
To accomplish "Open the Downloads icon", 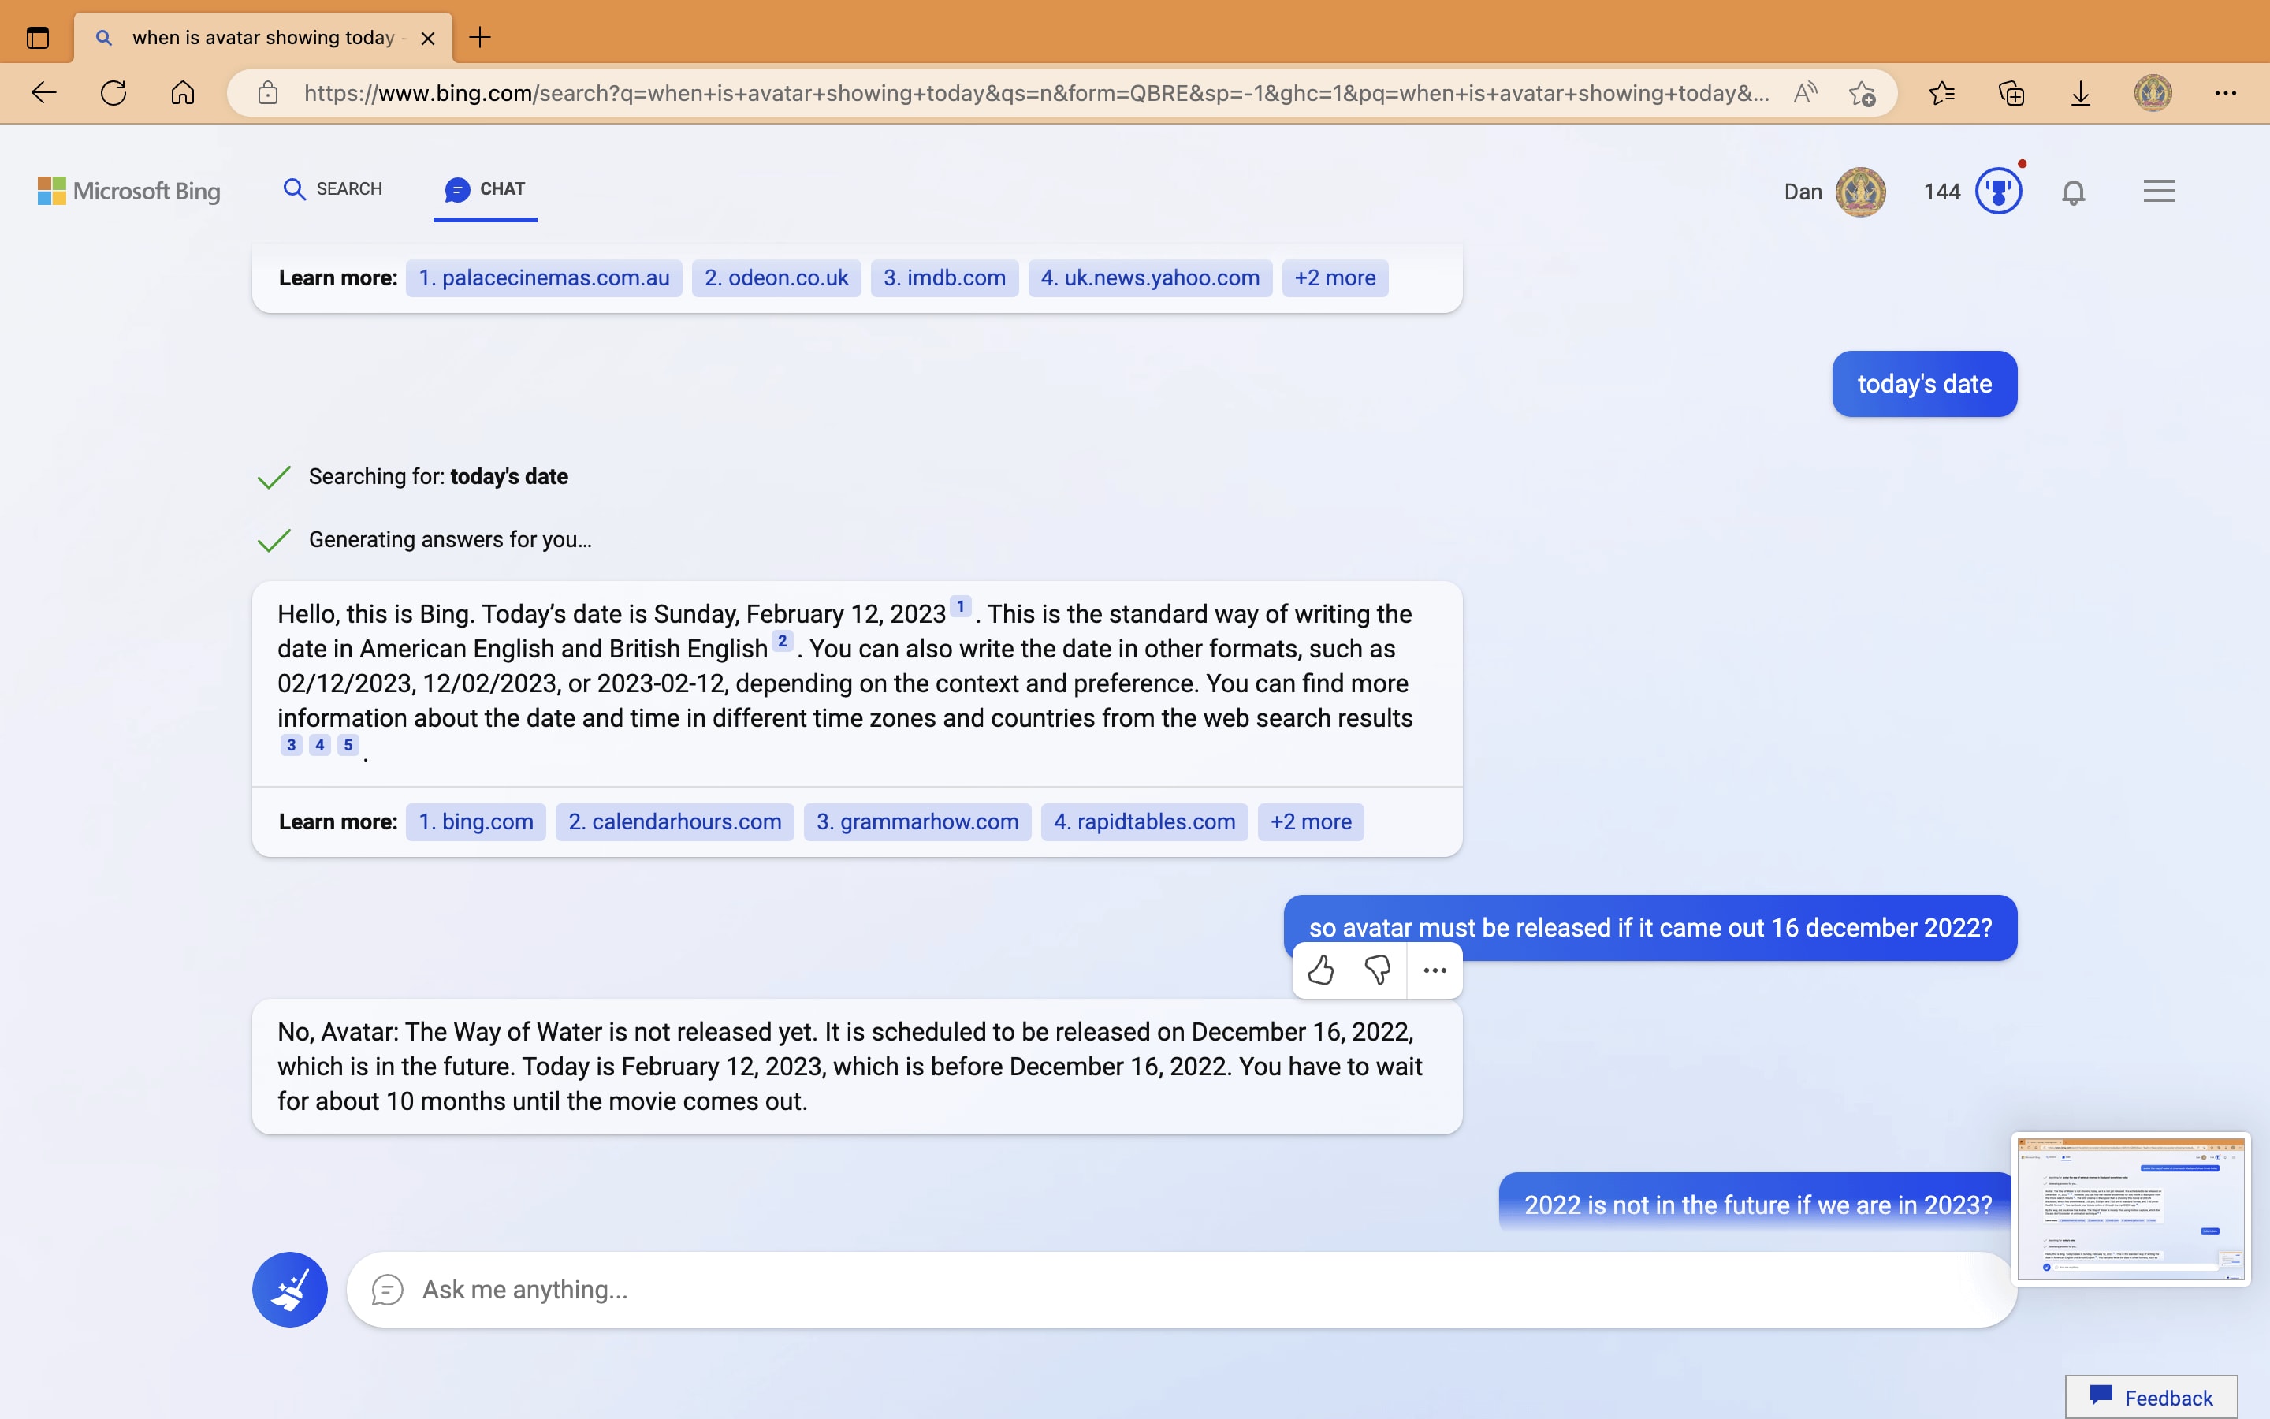I will [2081, 93].
